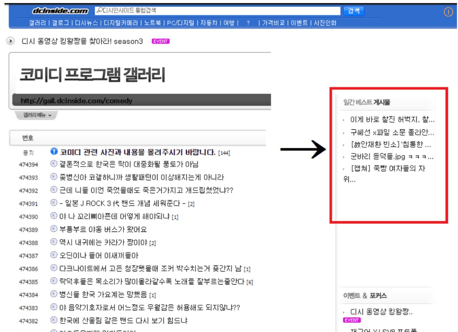458x332 pixels.
Task: Open 사진인화 in the navigation bar
Action: pyautogui.click(x=325, y=23)
